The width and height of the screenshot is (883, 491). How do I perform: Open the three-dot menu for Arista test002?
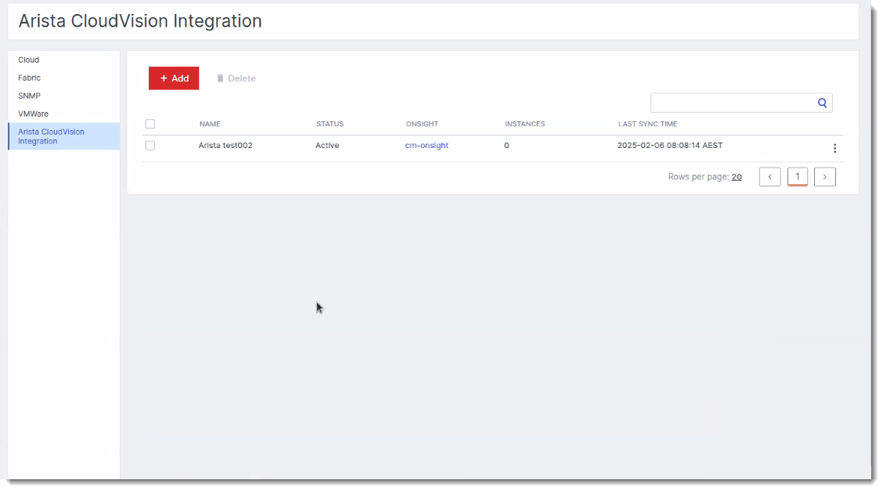click(834, 148)
